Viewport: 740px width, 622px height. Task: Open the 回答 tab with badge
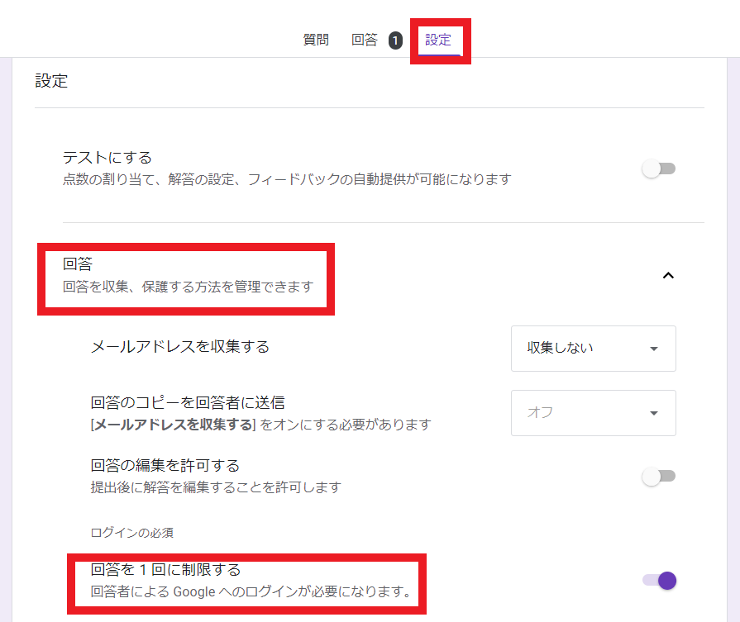click(x=365, y=40)
